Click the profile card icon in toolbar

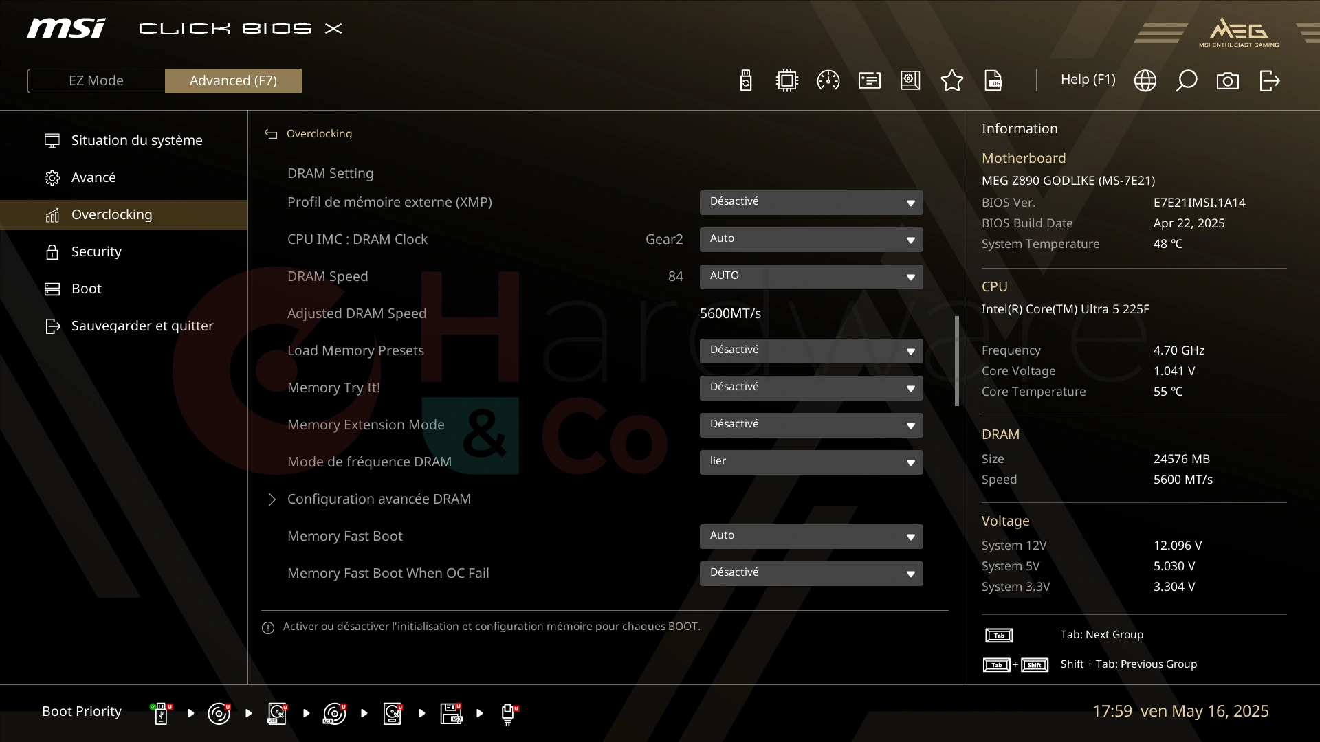tap(869, 80)
